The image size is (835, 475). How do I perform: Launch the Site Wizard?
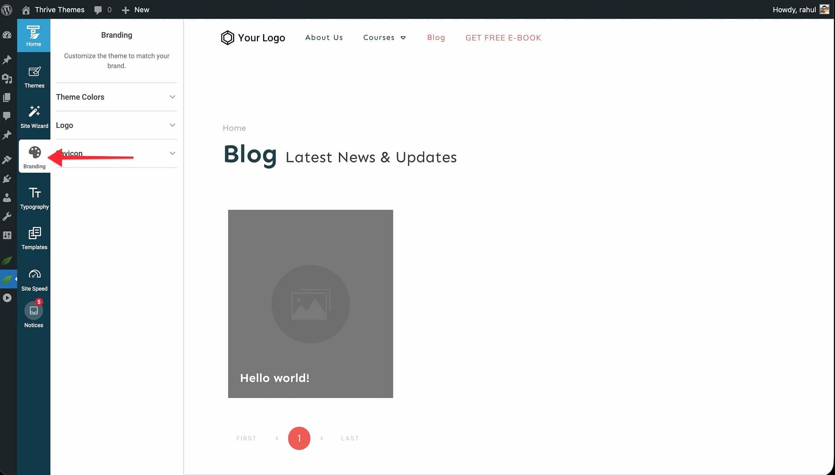tap(34, 117)
